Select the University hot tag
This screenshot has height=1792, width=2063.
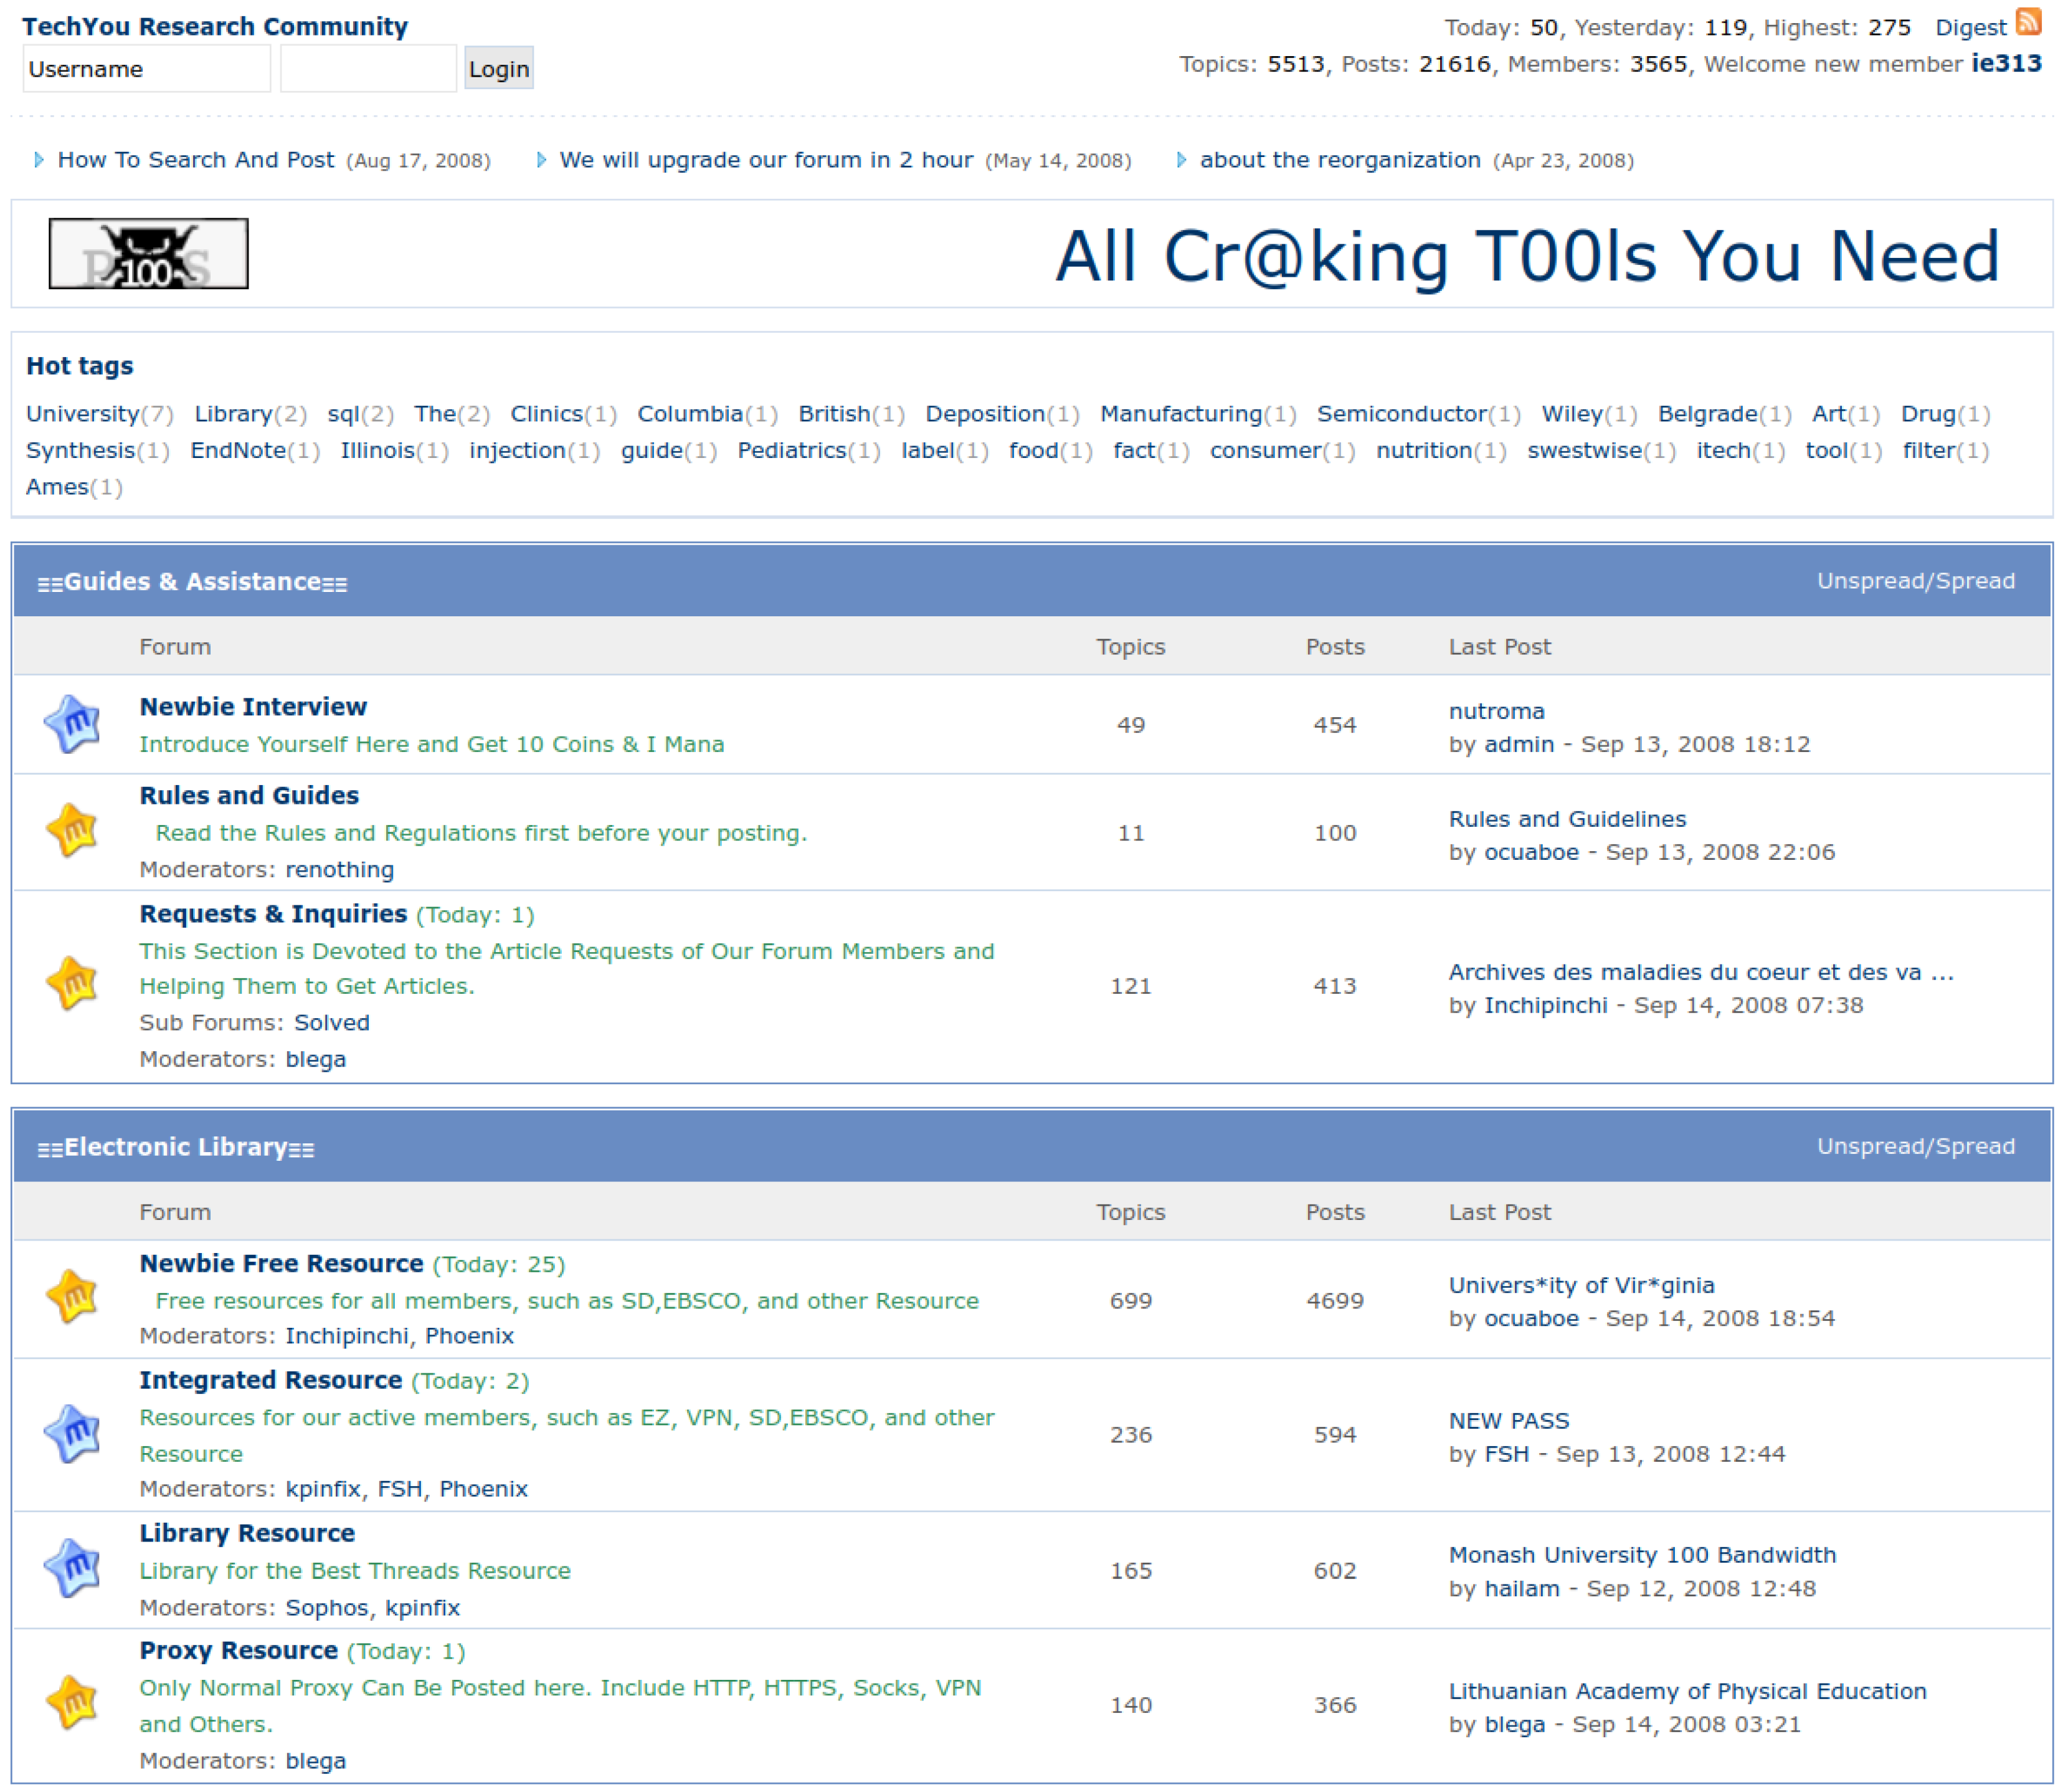tap(82, 414)
